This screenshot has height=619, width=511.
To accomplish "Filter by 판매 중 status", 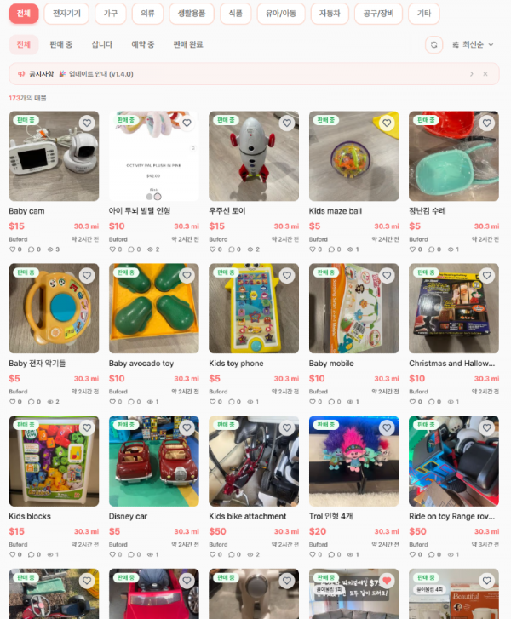I will coord(61,44).
